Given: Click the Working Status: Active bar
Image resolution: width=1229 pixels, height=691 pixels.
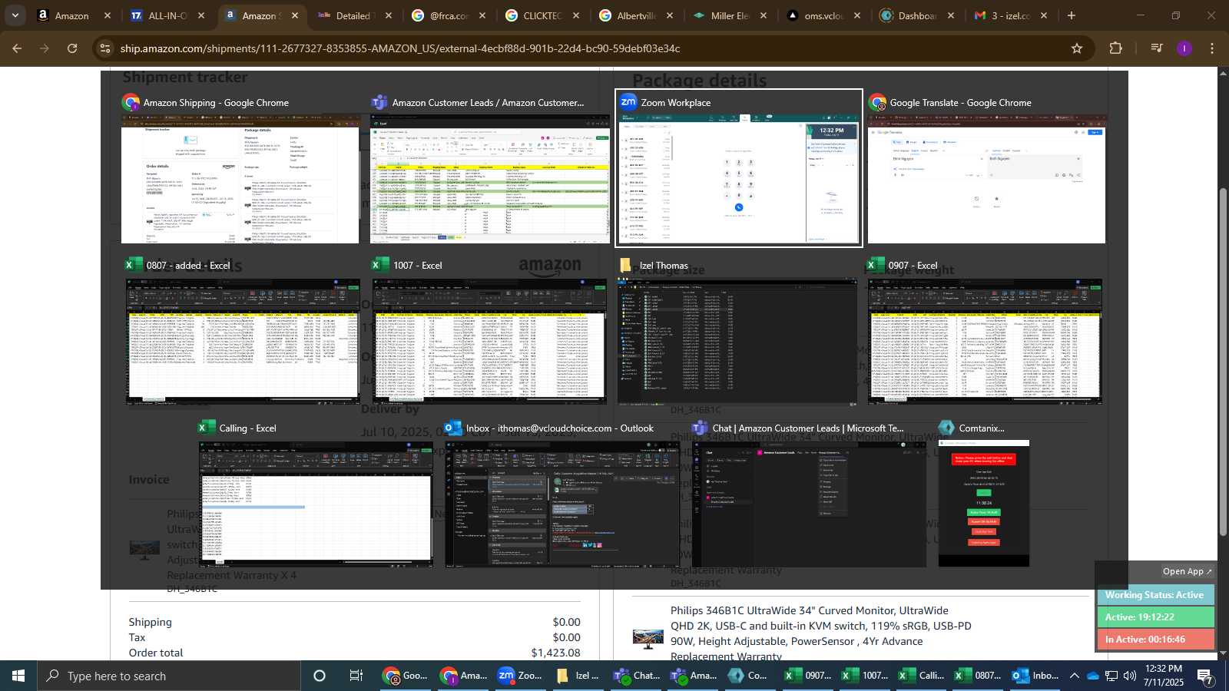Looking at the screenshot, I should click(x=1155, y=595).
